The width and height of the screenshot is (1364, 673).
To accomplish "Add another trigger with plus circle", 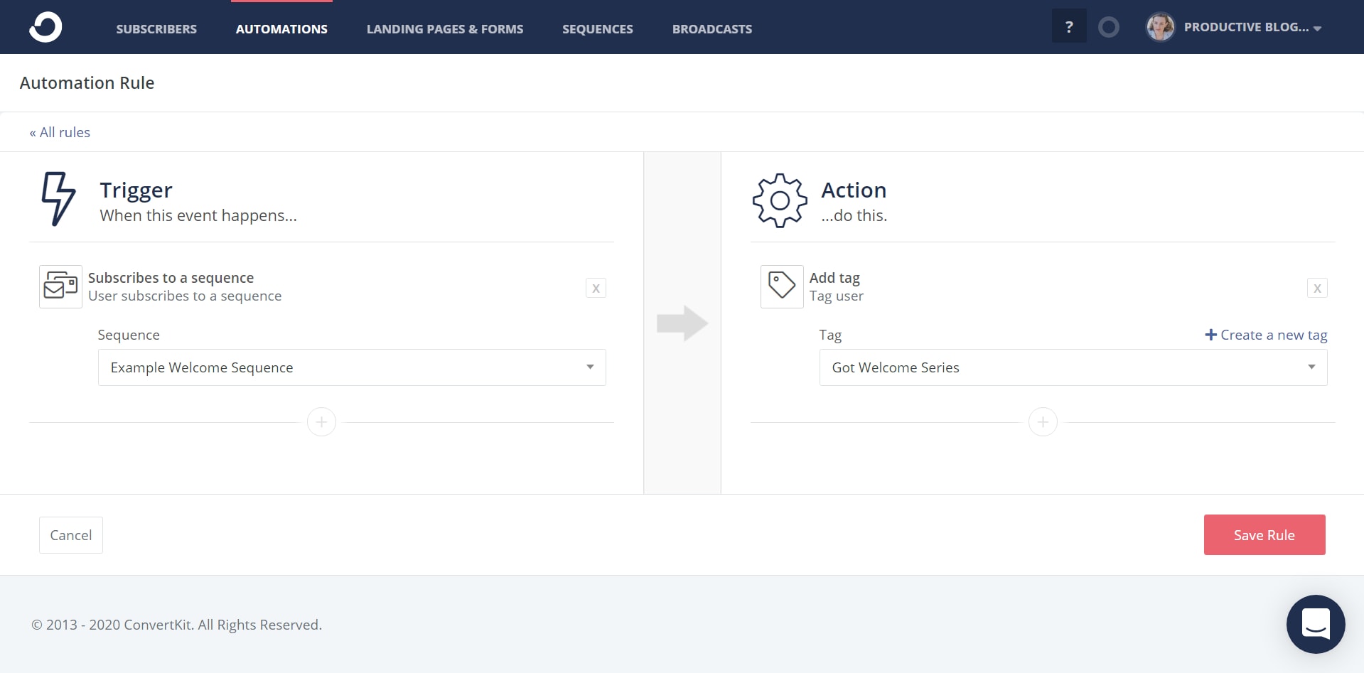I will pyautogui.click(x=321, y=422).
